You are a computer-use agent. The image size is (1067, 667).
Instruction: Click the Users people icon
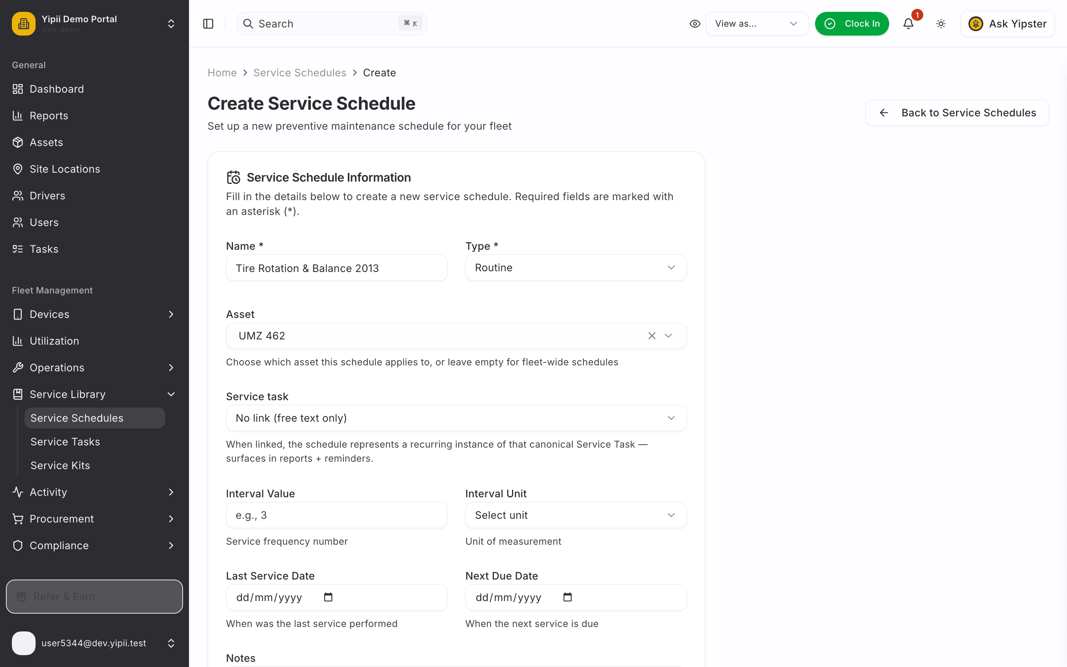point(18,222)
